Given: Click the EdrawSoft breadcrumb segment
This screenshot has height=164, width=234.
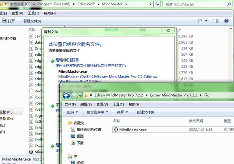Looking at the screenshot, I should [x=86, y=4].
